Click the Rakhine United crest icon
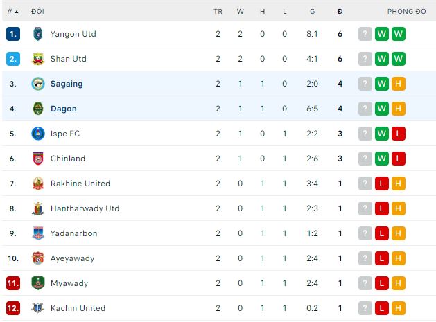This screenshot has width=436, height=322. pos(38,184)
